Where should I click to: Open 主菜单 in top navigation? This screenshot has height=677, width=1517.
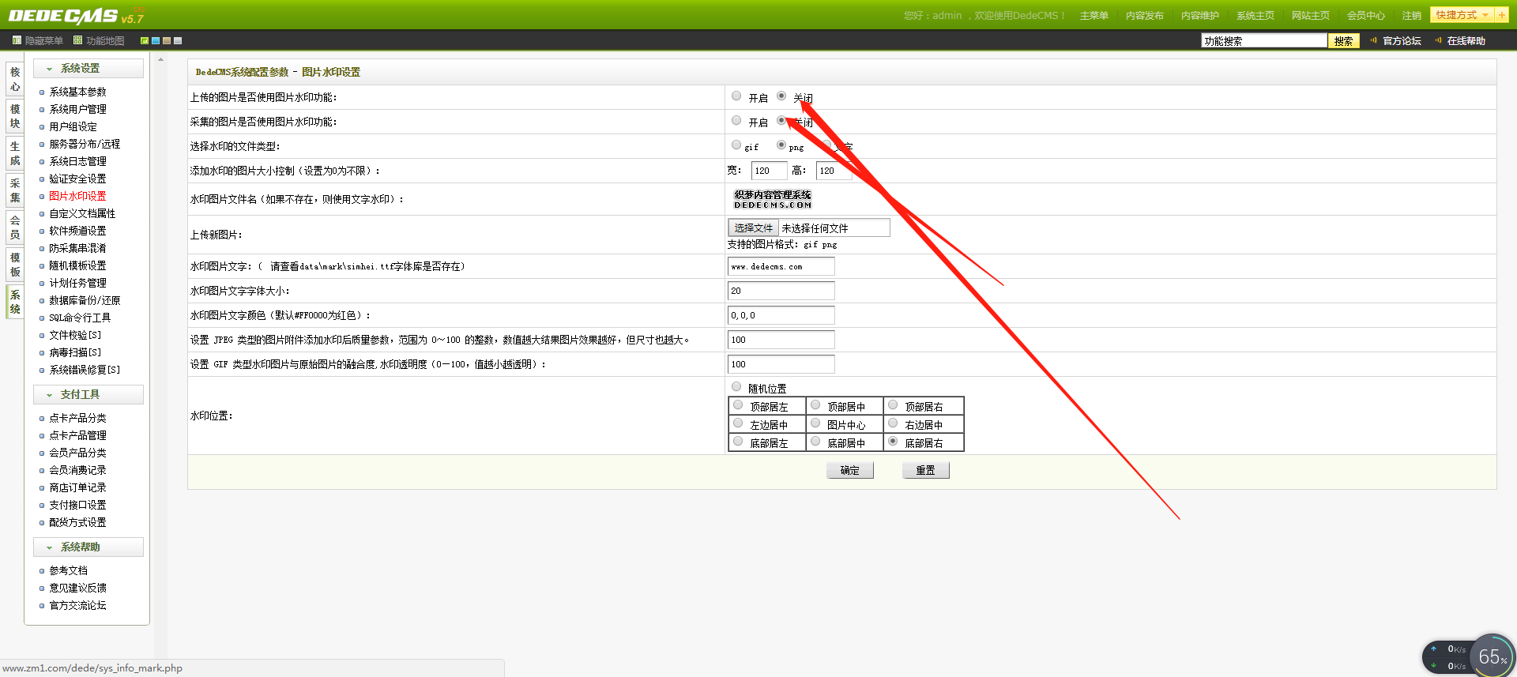pyautogui.click(x=1094, y=16)
